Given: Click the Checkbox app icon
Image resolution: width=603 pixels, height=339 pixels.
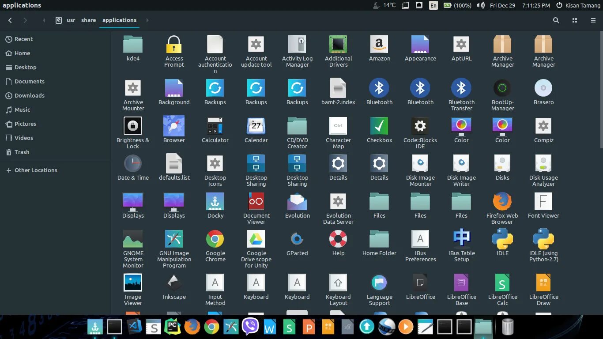Looking at the screenshot, I should point(379,126).
